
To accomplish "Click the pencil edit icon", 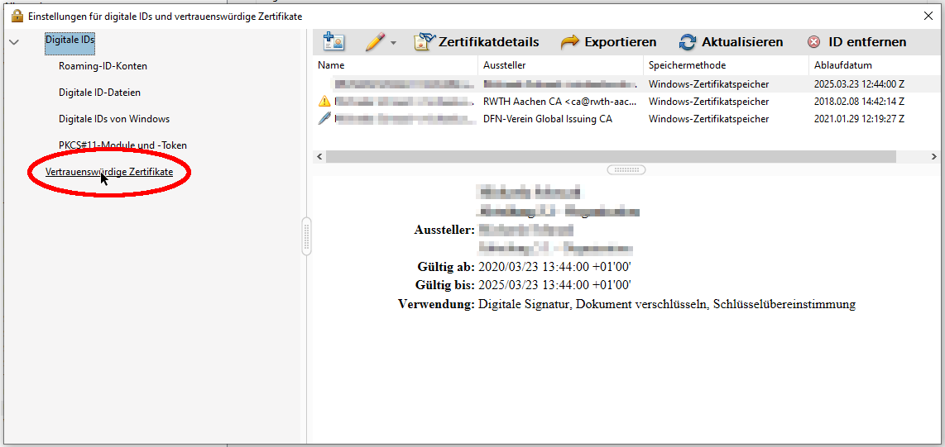I will (x=375, y=42).
